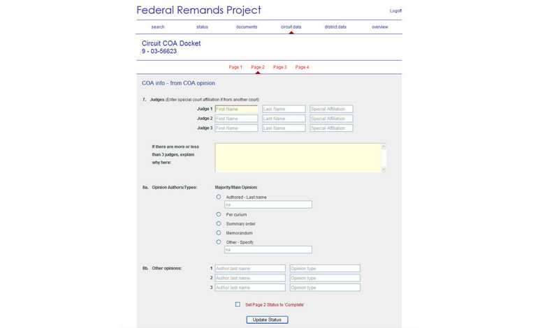Click Judge 1 First Name field
Screen dimensions: 538x328
coord(236,109)
